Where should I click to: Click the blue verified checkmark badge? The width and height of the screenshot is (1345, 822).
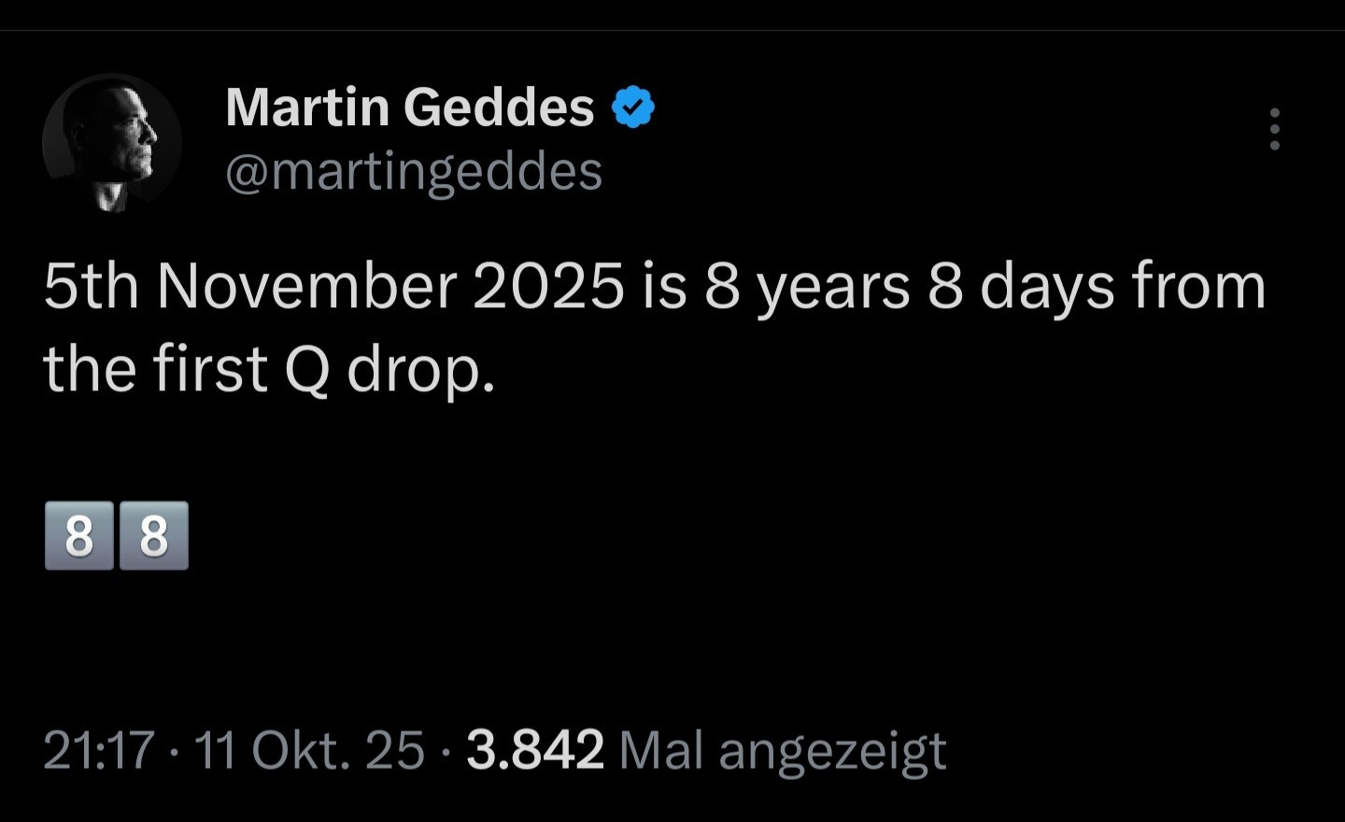(633, 107)
